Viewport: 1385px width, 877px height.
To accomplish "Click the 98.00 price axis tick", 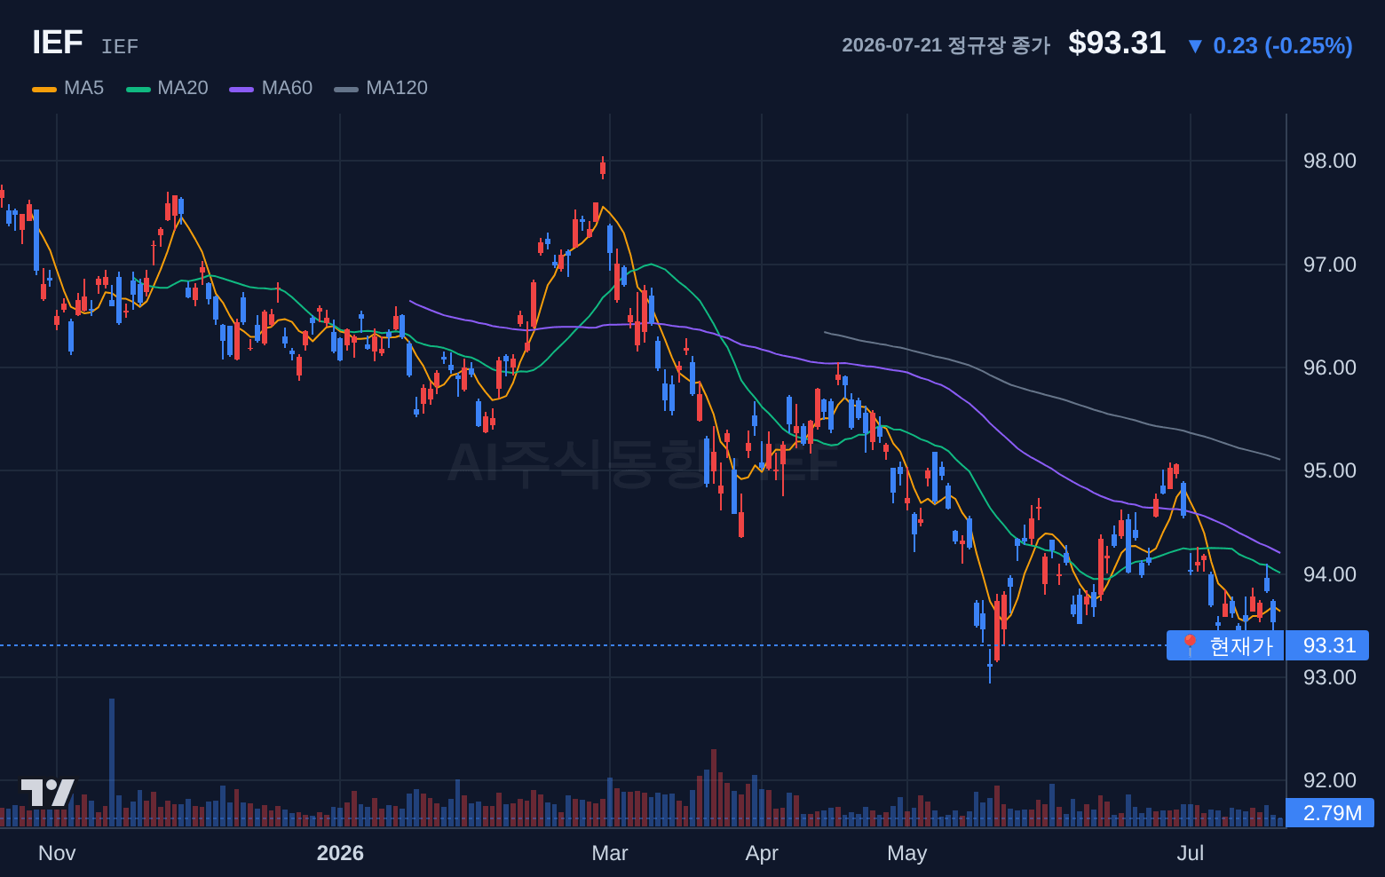I will (x=1329, y=161).
